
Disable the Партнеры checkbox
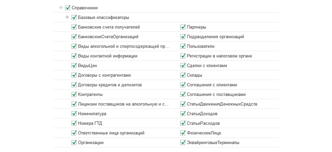click(x=183, y=27)
